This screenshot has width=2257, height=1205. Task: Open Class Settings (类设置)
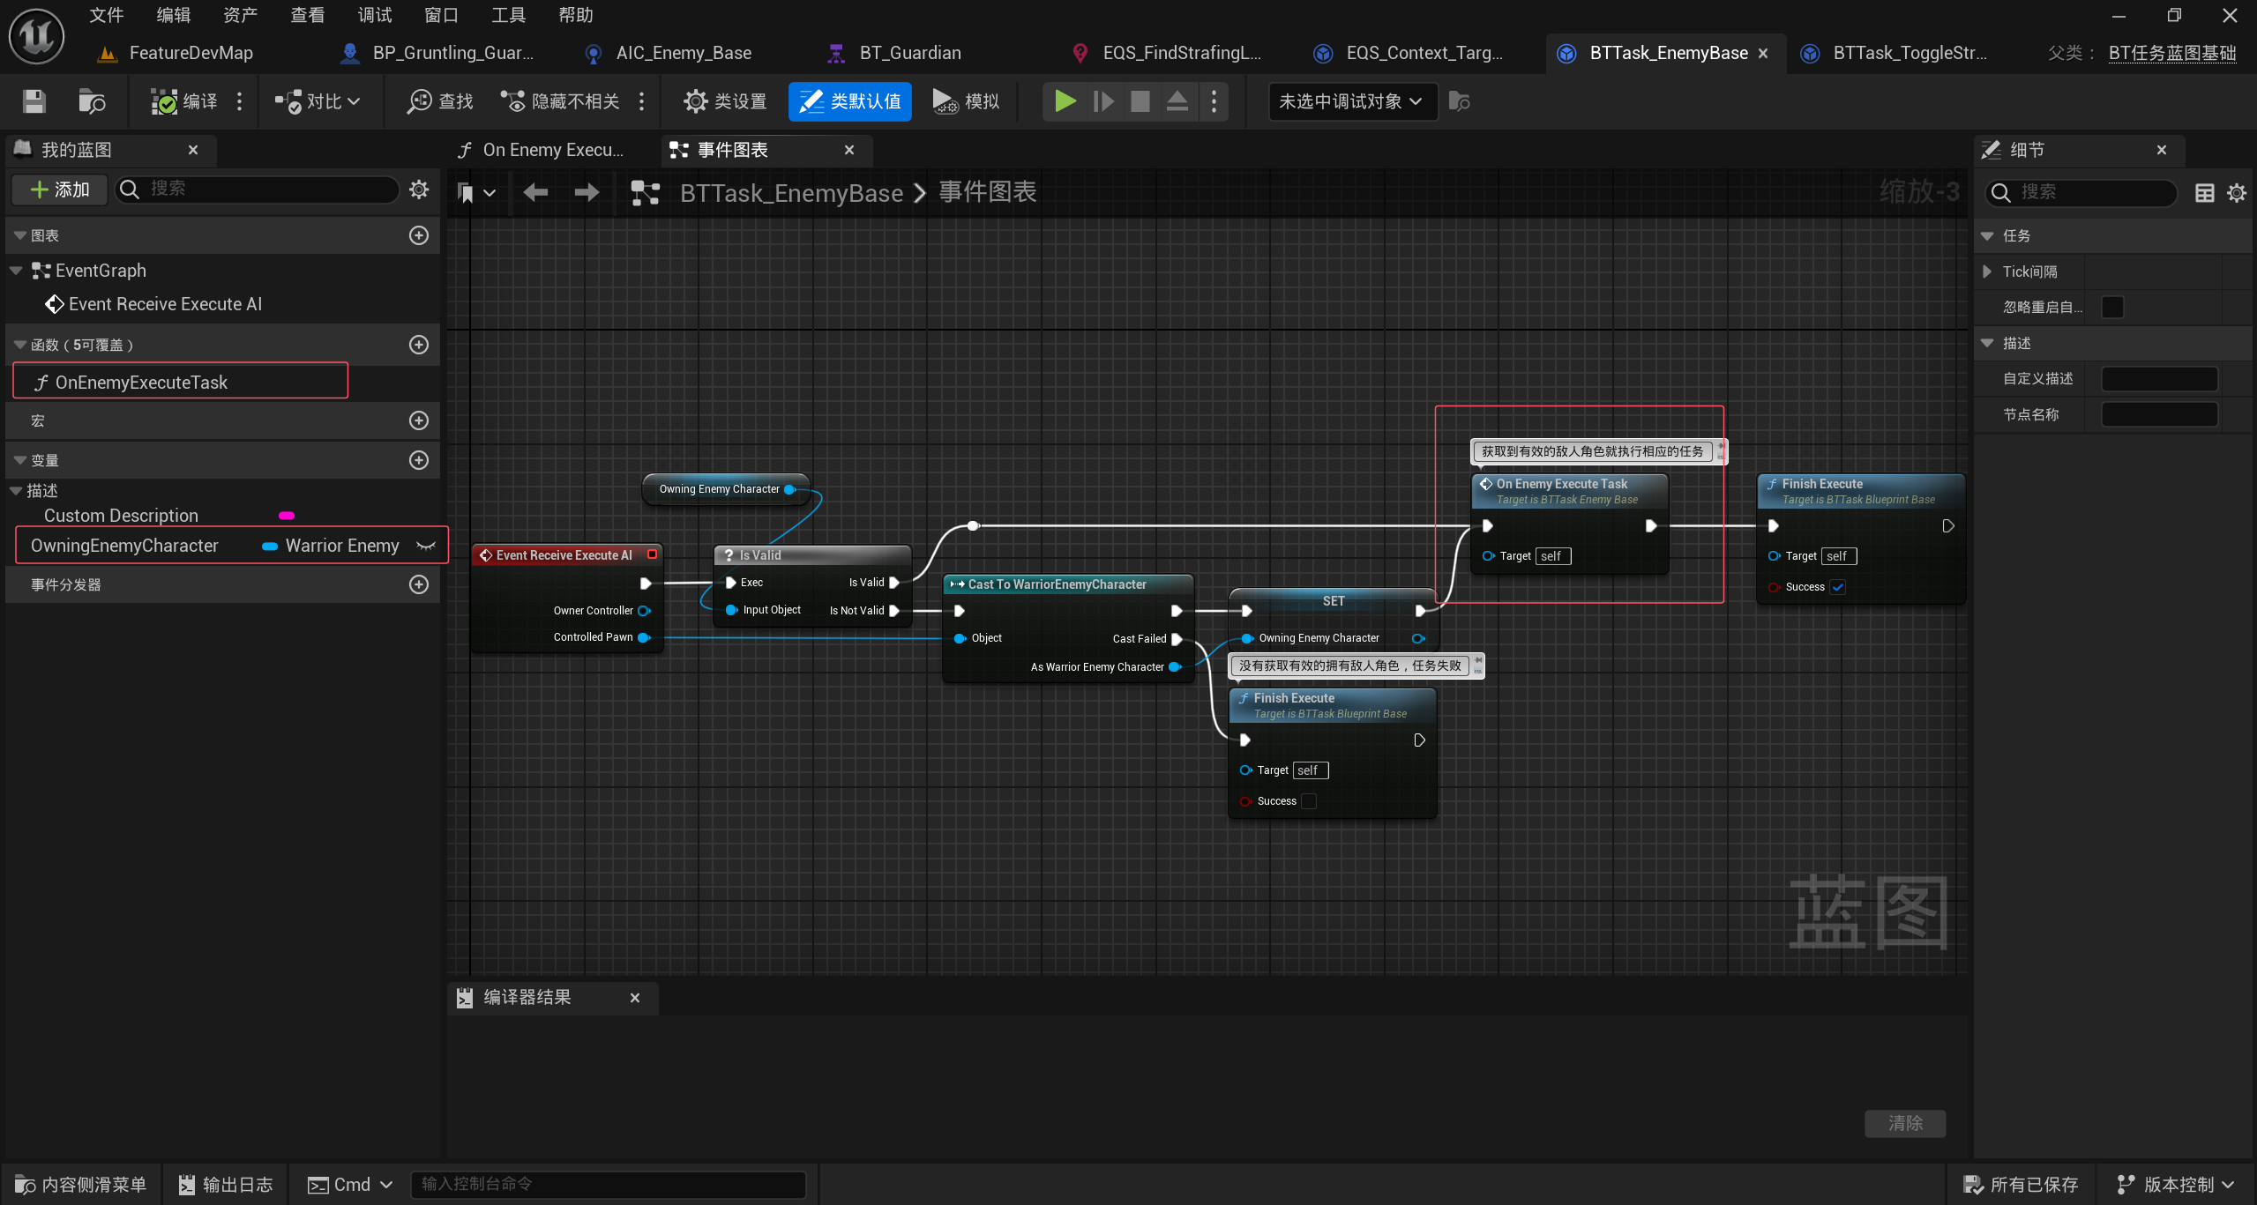725,101
